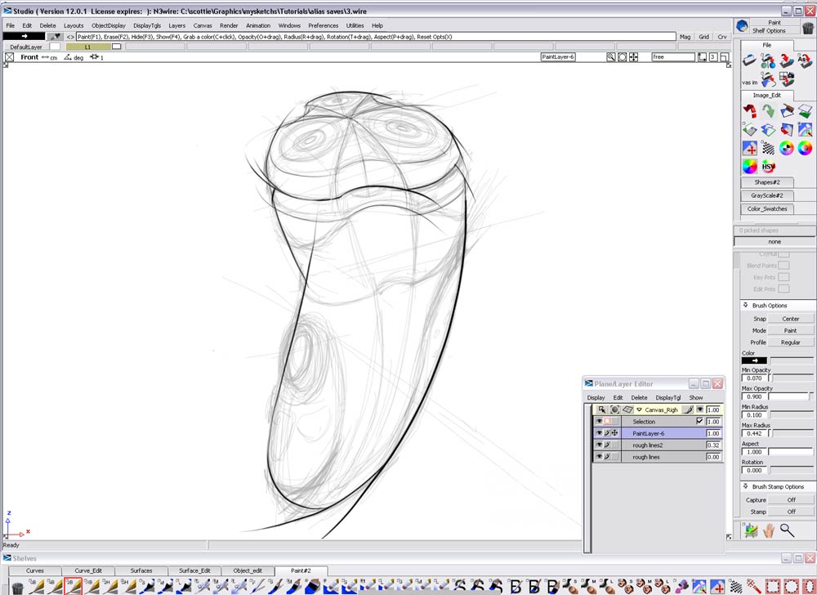Screen dimensions: 817x595
Task: Open the GrayScale#2 shelf section
Action: (767, 195)
